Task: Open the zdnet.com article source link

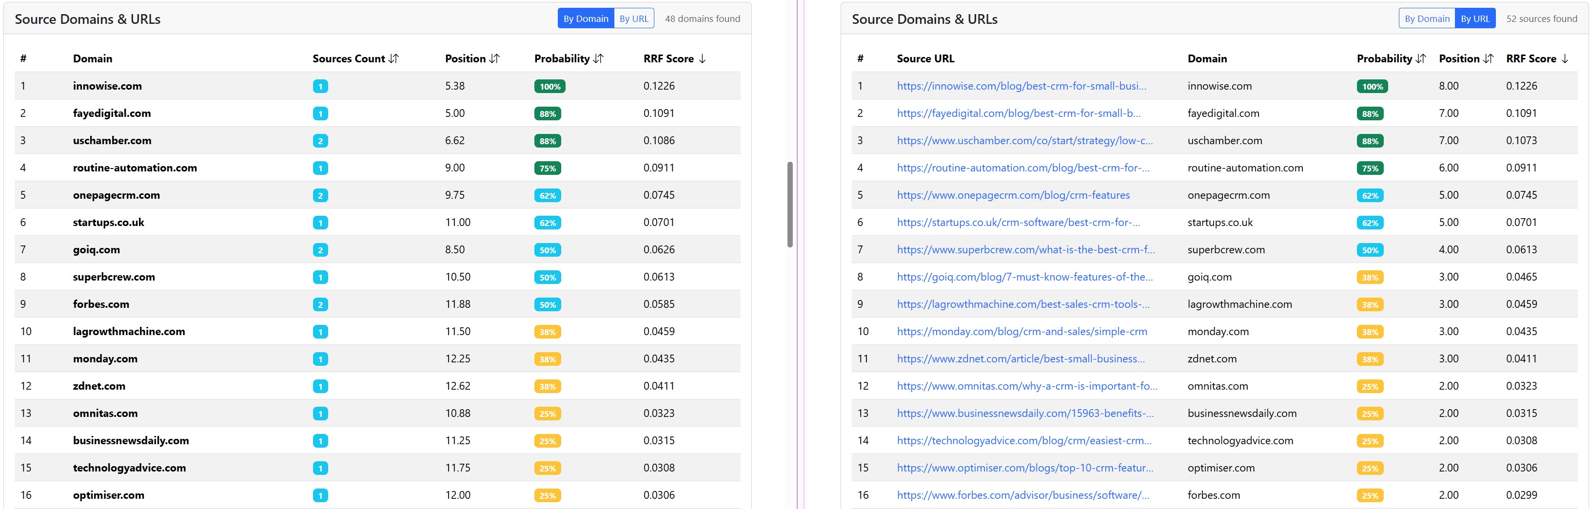Action: point(1021,358)
